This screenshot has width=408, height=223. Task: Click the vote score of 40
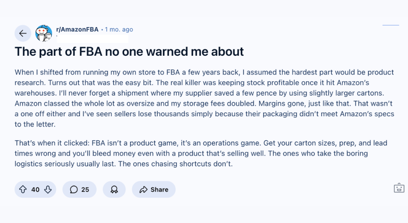click(x=35, y=190)
